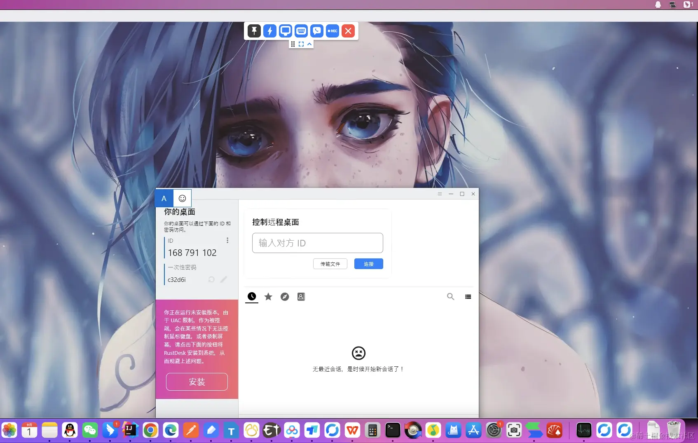
Task: Open the chat and voice call icon
Action: pos(317,31)
